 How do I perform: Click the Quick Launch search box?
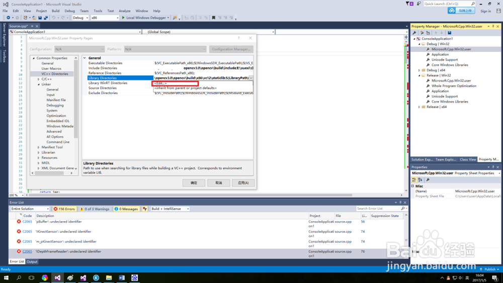click(x=449, y=4)
